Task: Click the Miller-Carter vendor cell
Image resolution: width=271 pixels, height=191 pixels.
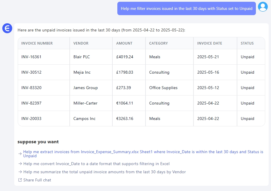Action: tap(85, 103)
